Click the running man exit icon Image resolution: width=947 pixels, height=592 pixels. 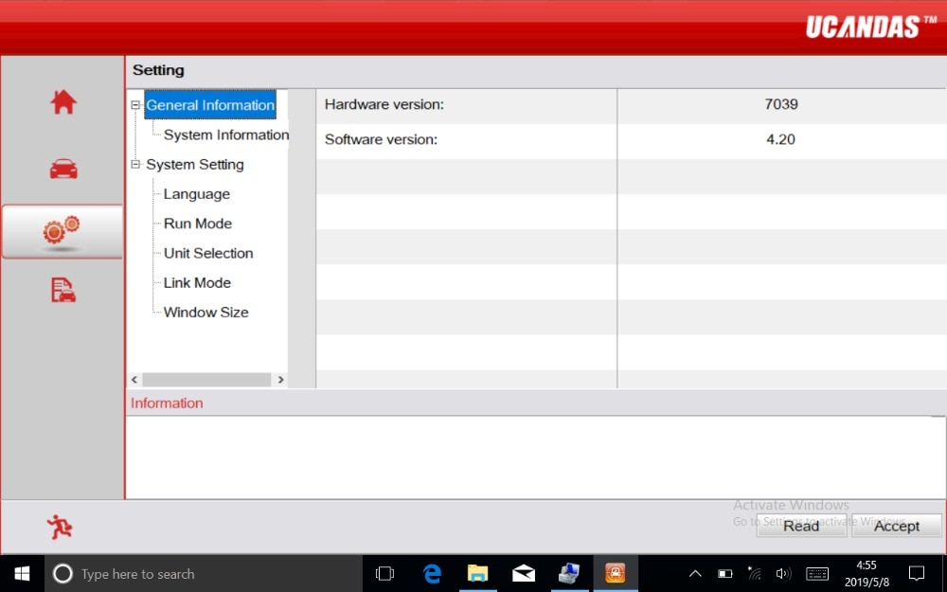[60, 527]
